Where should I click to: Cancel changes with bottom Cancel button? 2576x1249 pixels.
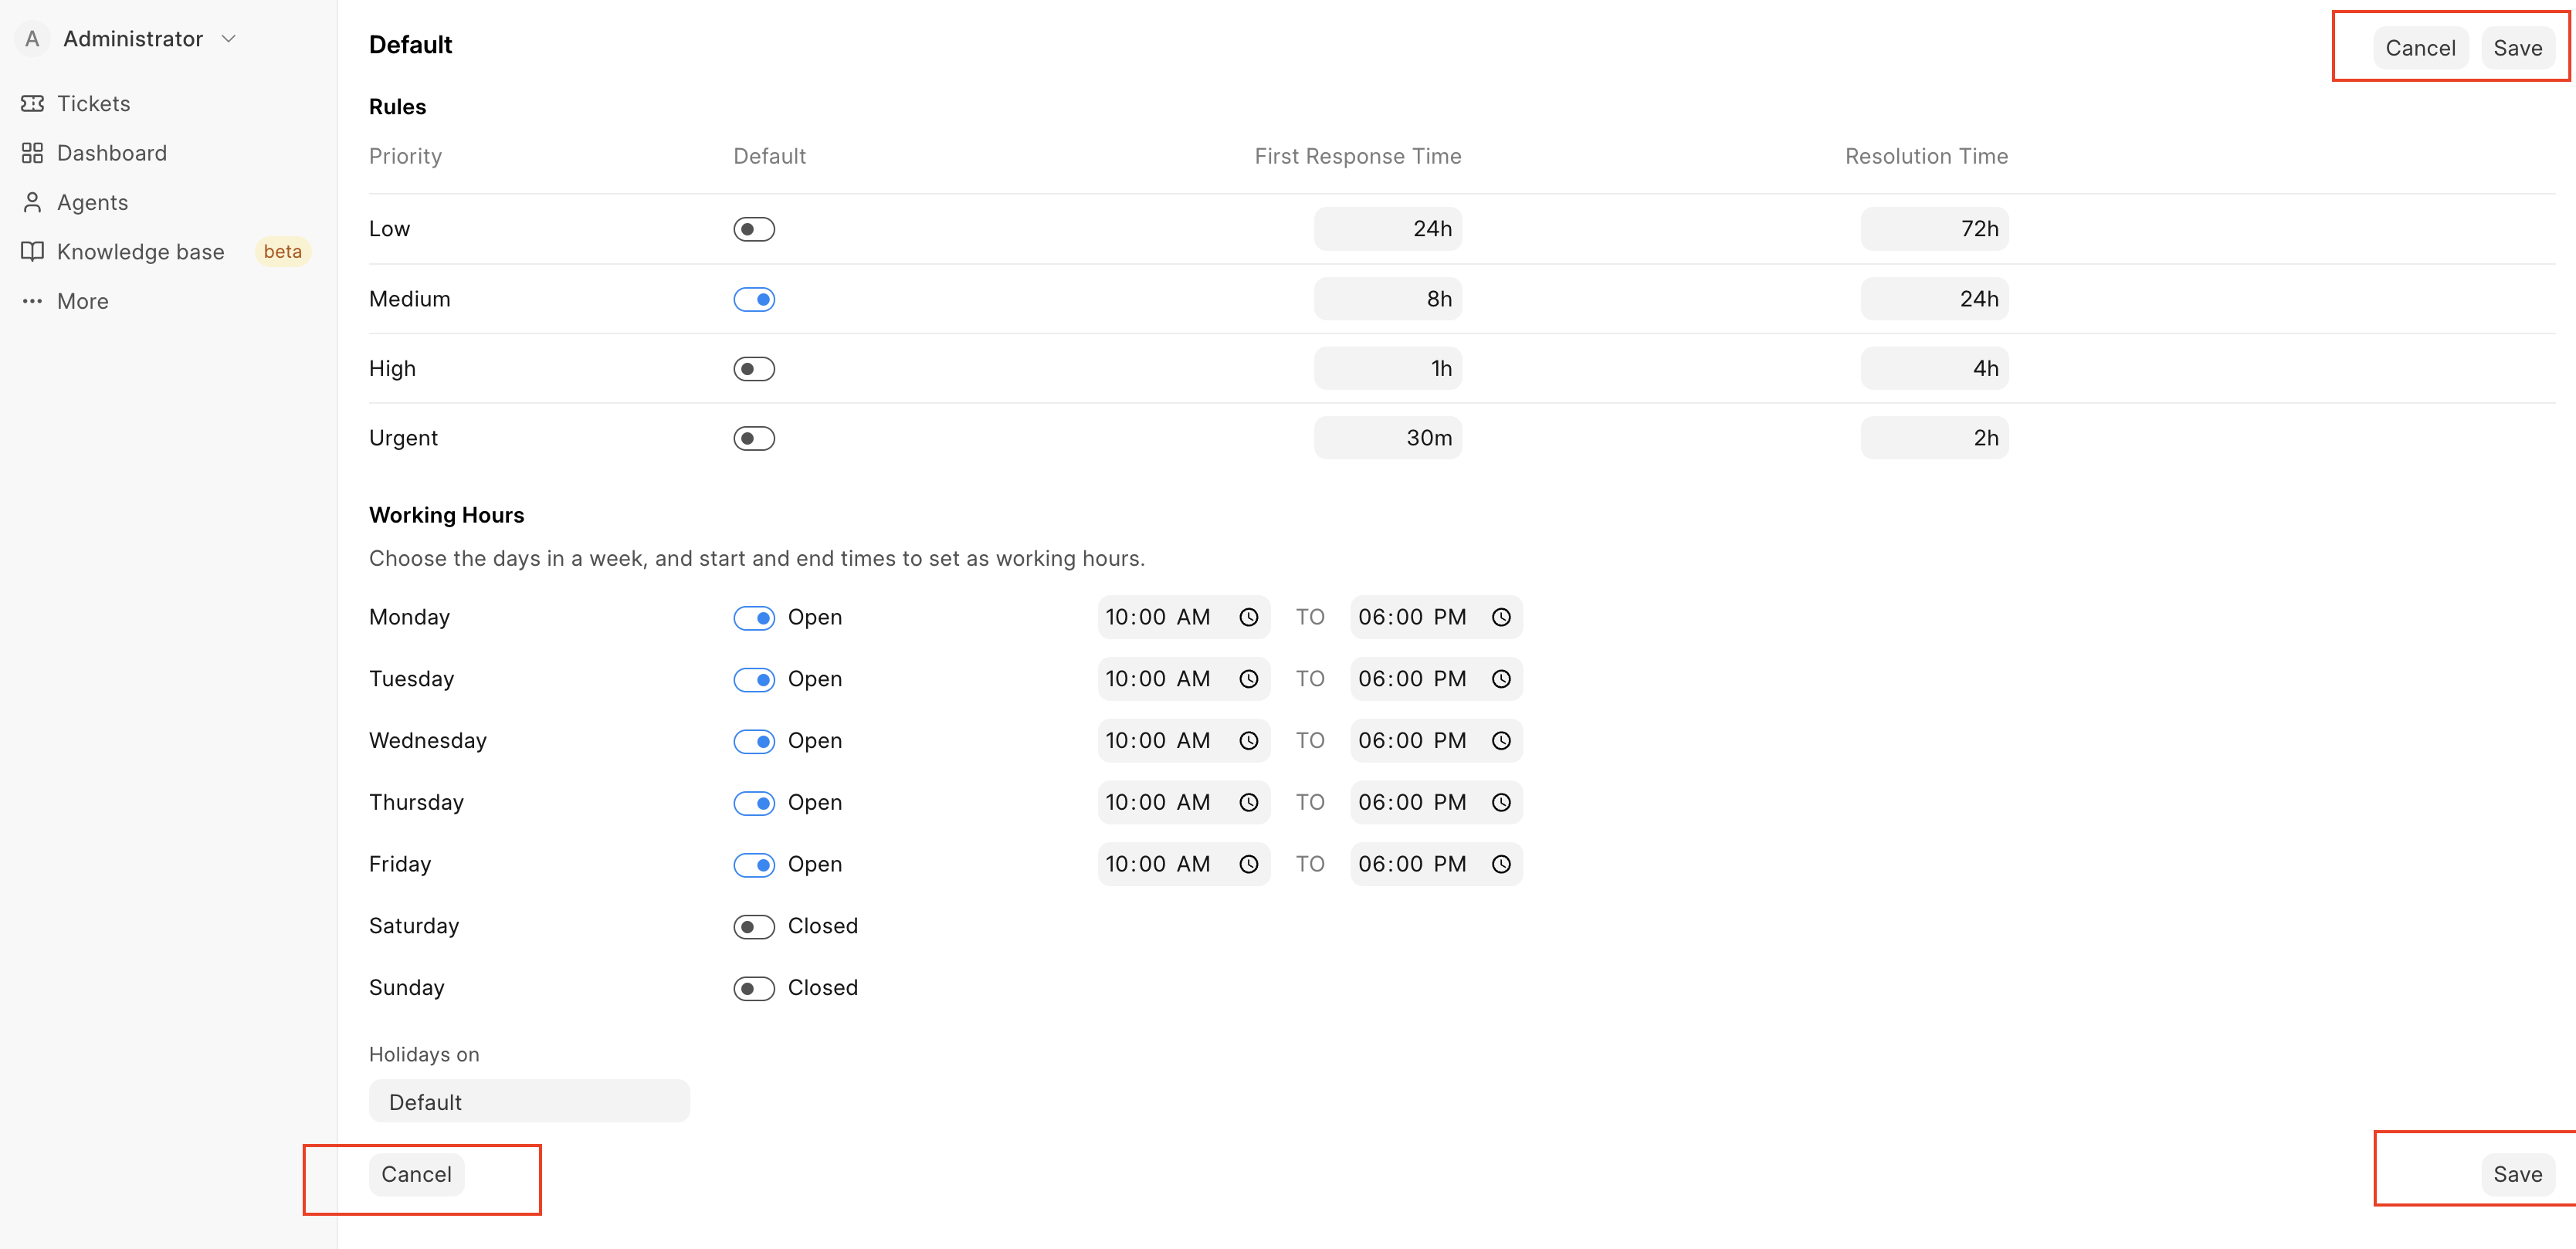coord(417,1174)
